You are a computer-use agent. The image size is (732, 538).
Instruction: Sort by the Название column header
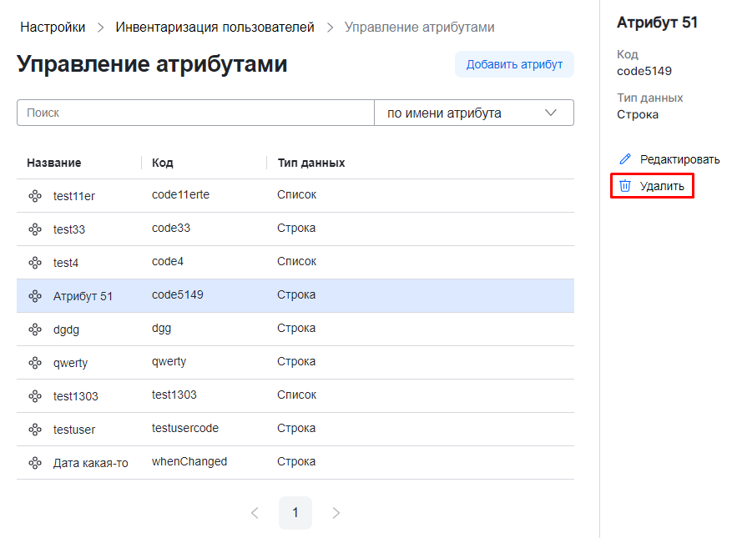pyautogui.click(x=54, y=163)
